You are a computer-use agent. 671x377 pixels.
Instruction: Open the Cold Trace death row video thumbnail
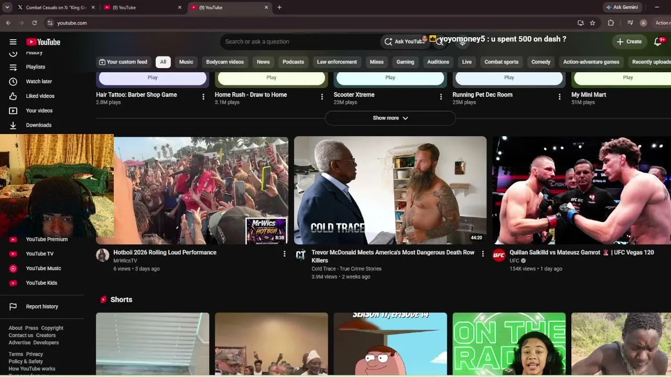[x=390, y=191]
